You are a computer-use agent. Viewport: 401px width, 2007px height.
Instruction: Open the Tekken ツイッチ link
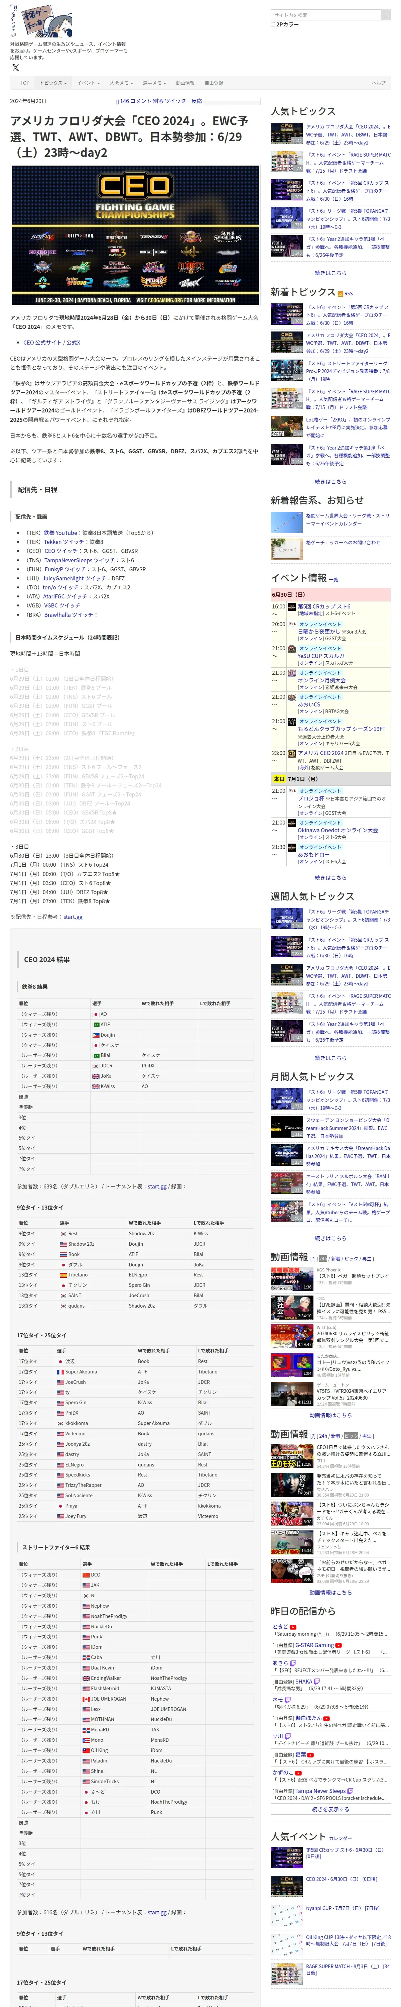pos(64,542)
